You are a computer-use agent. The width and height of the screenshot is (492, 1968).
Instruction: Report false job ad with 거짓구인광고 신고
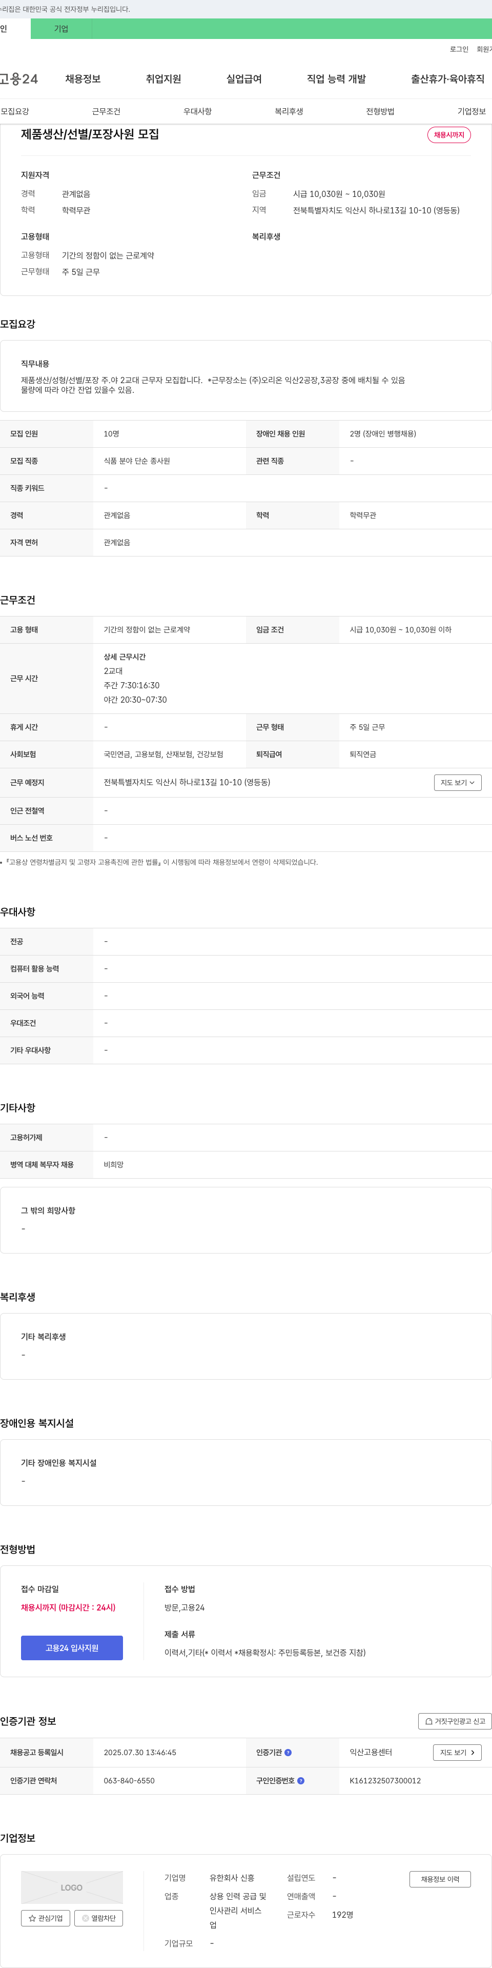[x=455, y=1721]
